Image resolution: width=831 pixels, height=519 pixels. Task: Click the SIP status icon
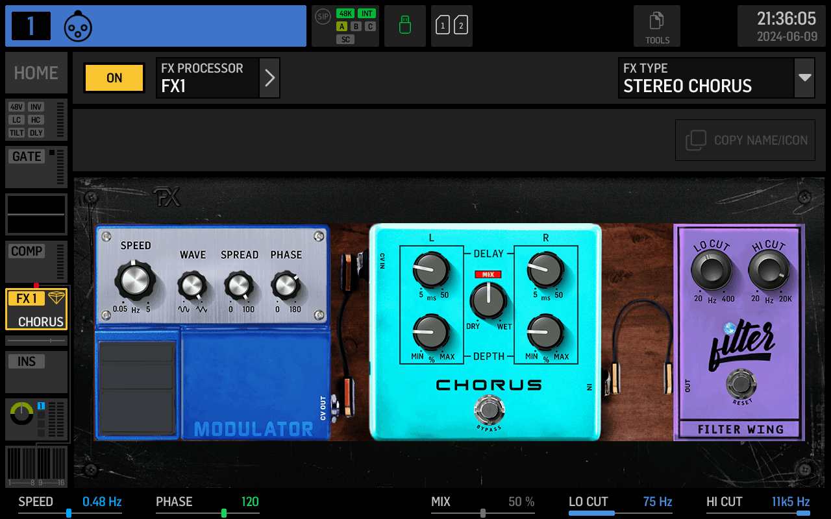(323, 17)
